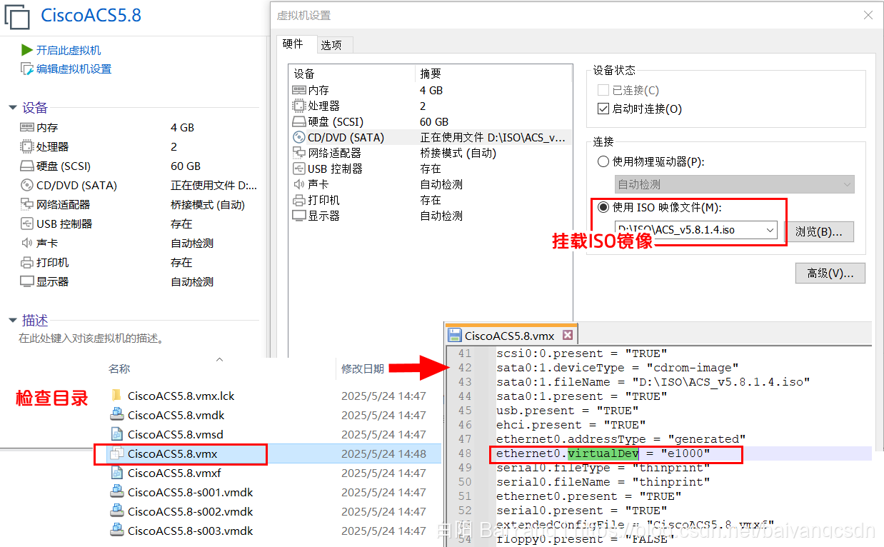Click the 修改日期 column header in file list

(363, 368)
